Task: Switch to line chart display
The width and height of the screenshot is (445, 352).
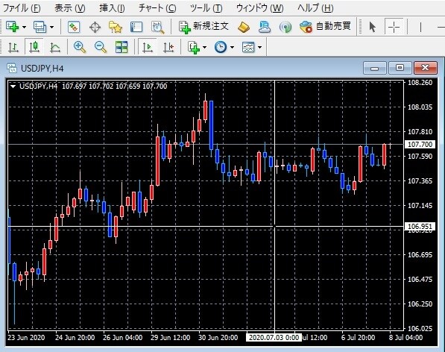Action: point(55,47)
